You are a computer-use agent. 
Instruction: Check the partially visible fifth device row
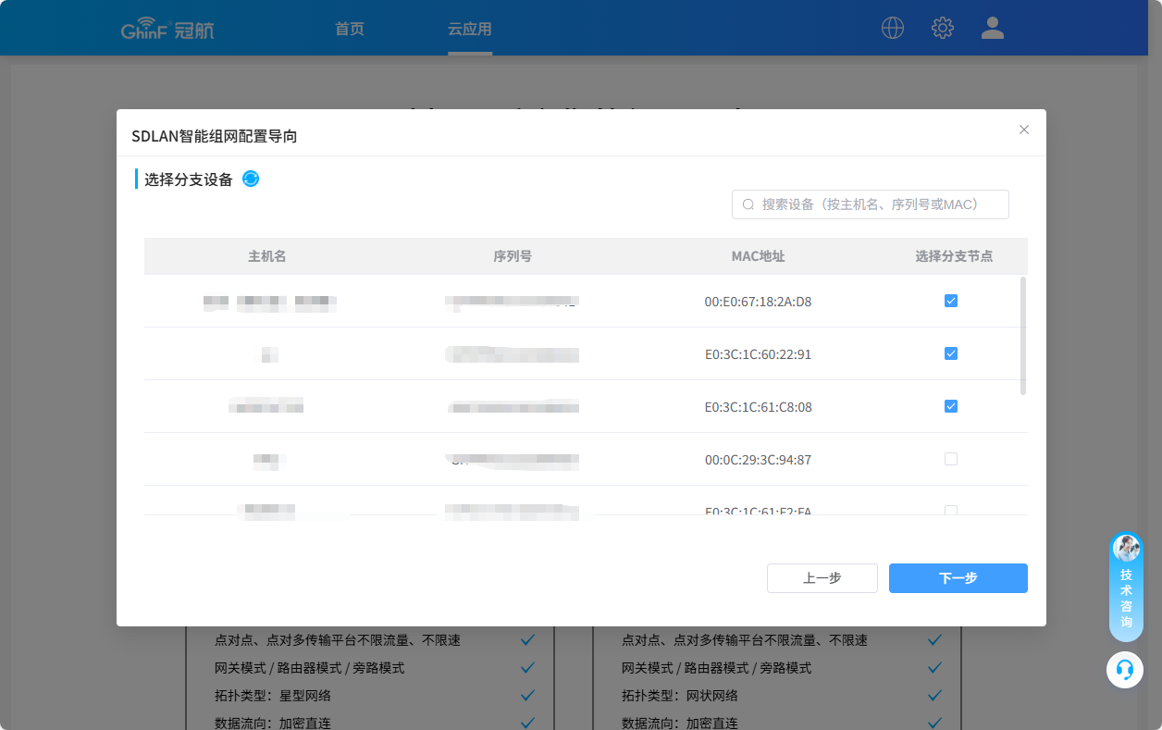pyautogui.click(x=951, y=510)
